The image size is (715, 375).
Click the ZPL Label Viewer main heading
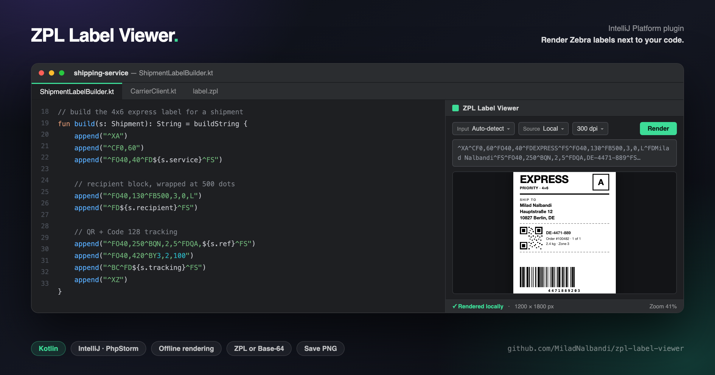pyautogui.click(x=104, y=35)
